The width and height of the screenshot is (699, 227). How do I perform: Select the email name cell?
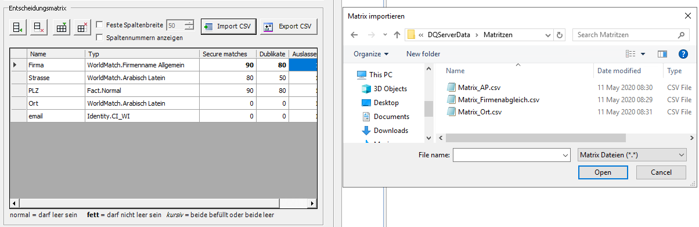click(56, 116)
